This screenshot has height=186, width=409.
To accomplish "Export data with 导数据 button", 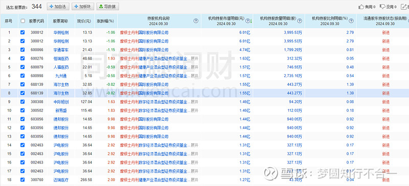I will pos(108,7).
